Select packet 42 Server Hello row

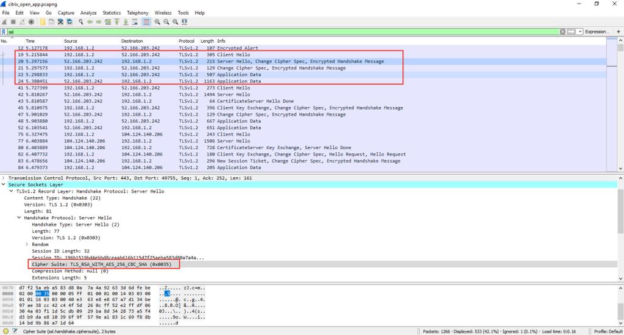point(303,94)
